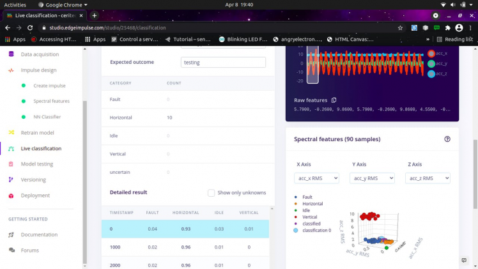Open Google Chrome app menu in top bar

pyautogui.click(x=63, y=4)
